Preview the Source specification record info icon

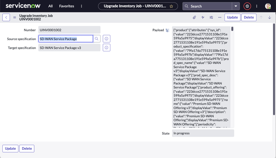point(106,39)
